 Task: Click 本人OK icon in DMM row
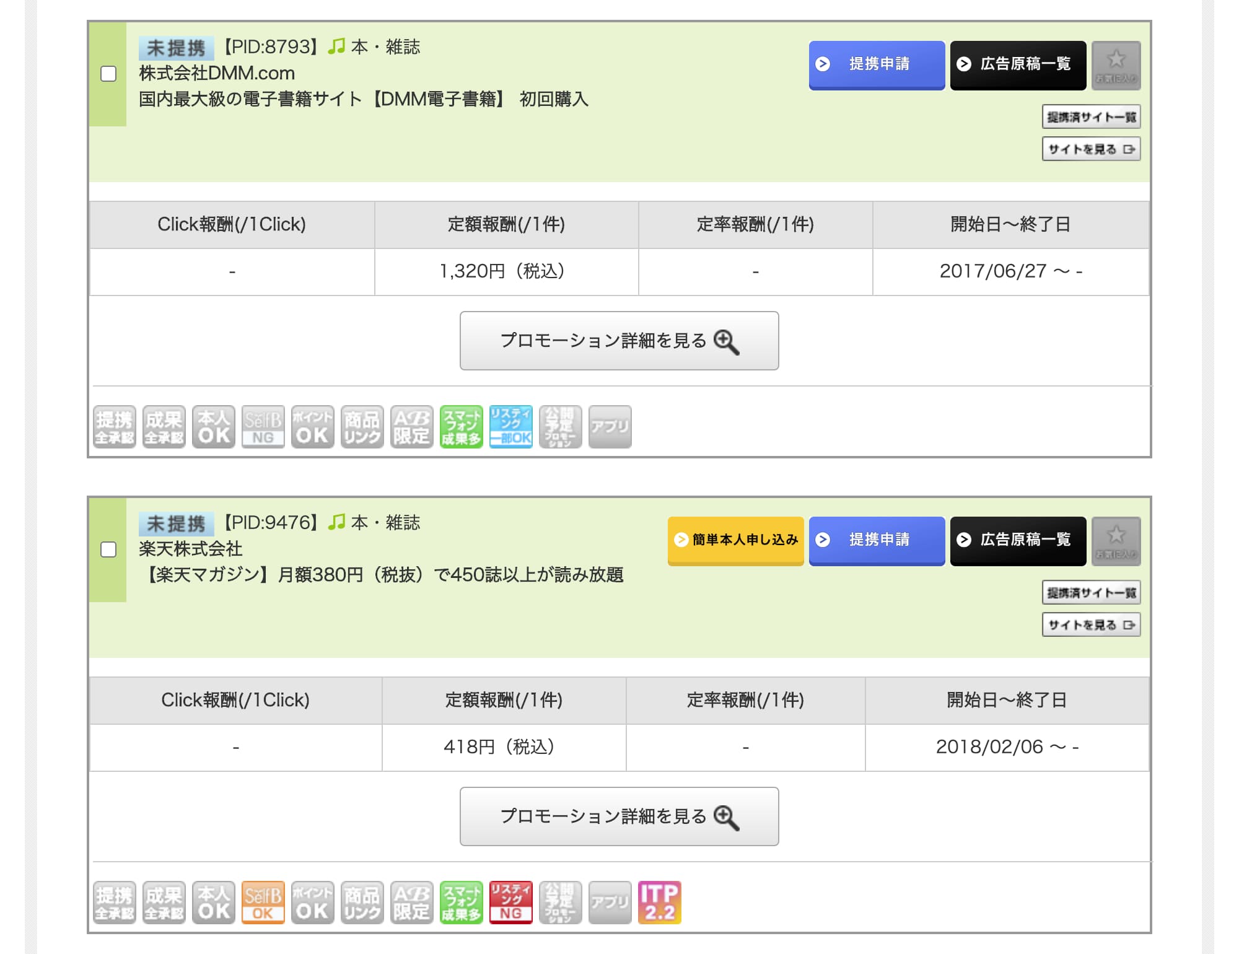tap(214, 427)
